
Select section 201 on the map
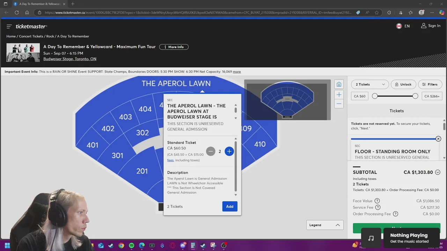(x=142, y=171)
